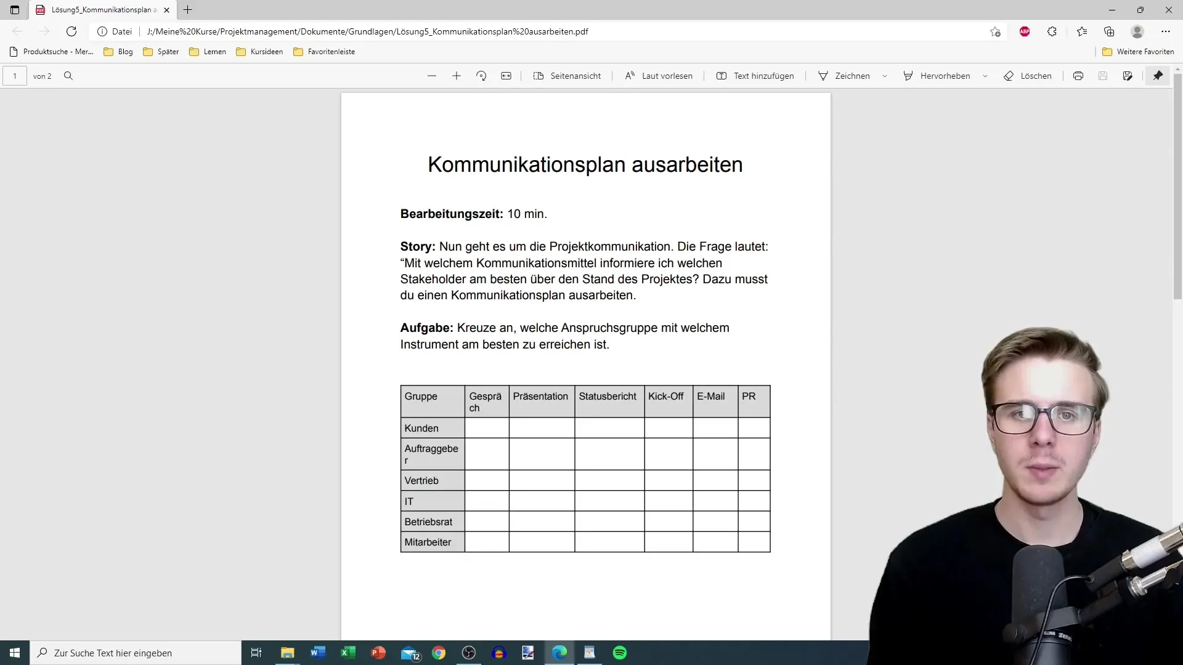Open Spotify from the taskbar
Image resolution: width=1183 pixels, height=665 pixels.
click(x=620, y=653)
